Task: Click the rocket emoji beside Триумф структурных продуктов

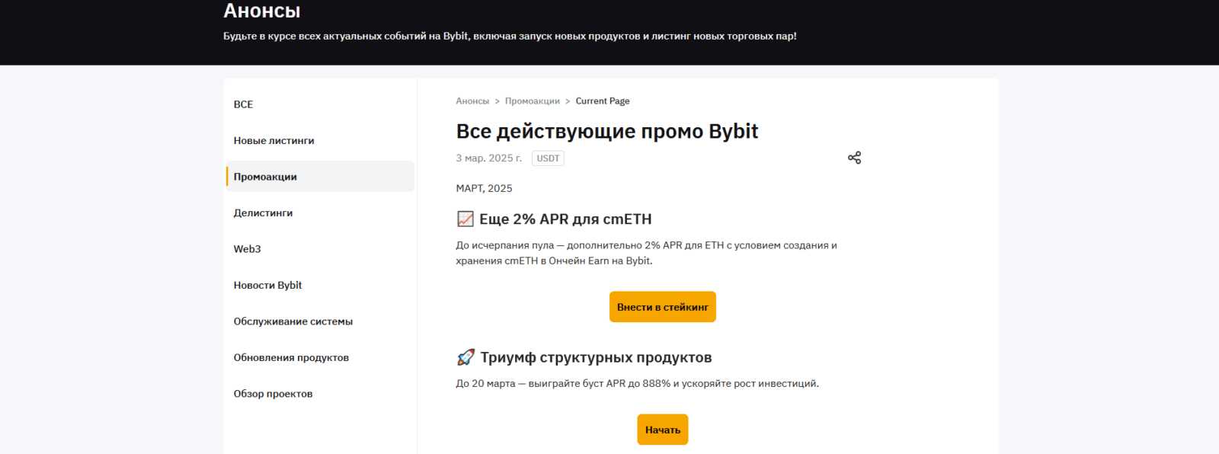Action: click(466, 357)
